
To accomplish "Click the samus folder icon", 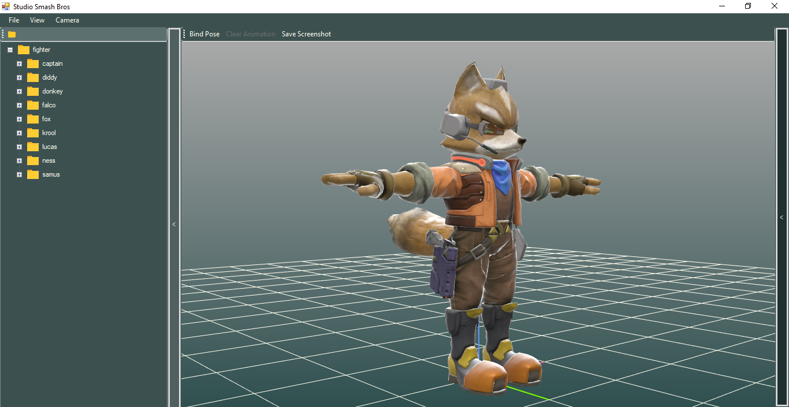I will click(x=33, y=174).
